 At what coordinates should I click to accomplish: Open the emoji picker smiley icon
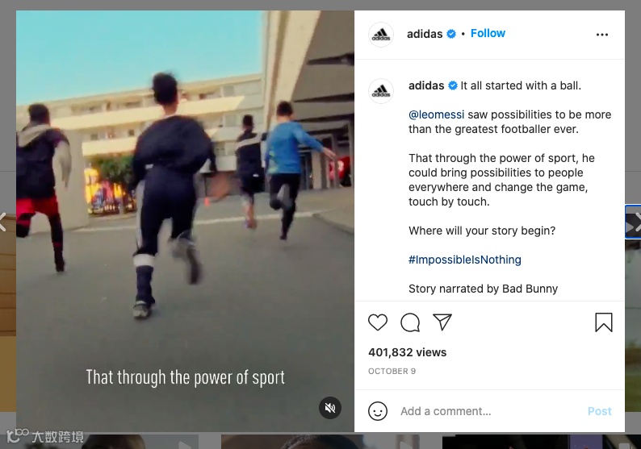378,411
